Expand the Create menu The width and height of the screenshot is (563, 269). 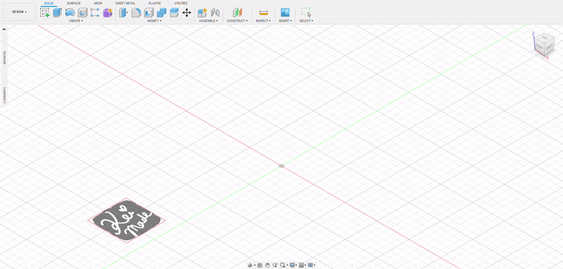click(x=76, y=21)
